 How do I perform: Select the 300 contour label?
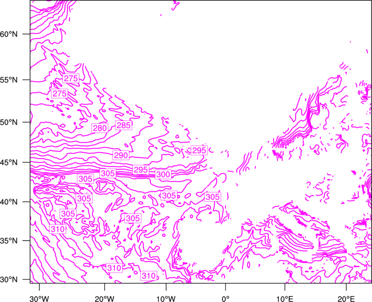[x=163, y=175]
